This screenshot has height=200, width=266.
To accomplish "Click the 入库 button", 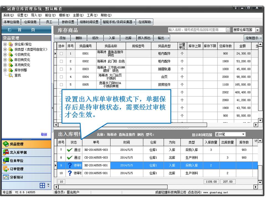I will (112, 38).
